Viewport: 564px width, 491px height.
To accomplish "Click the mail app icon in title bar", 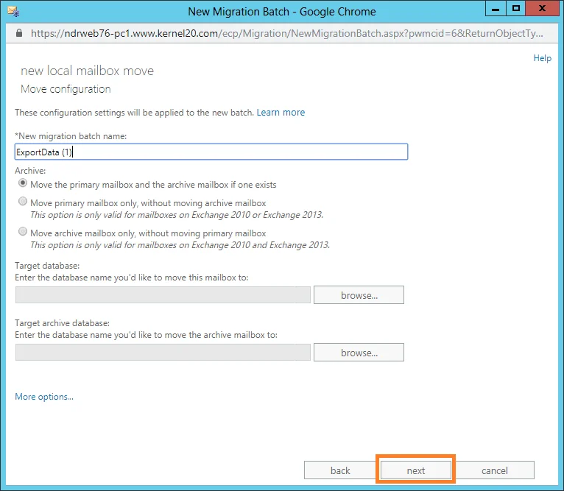I will click(x=14, y=12).
